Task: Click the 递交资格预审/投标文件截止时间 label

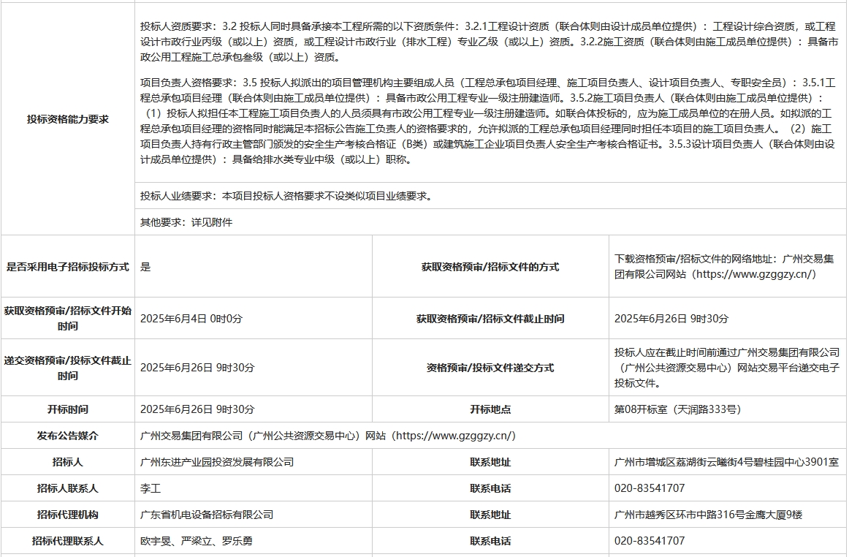Action: coord(67,368)
